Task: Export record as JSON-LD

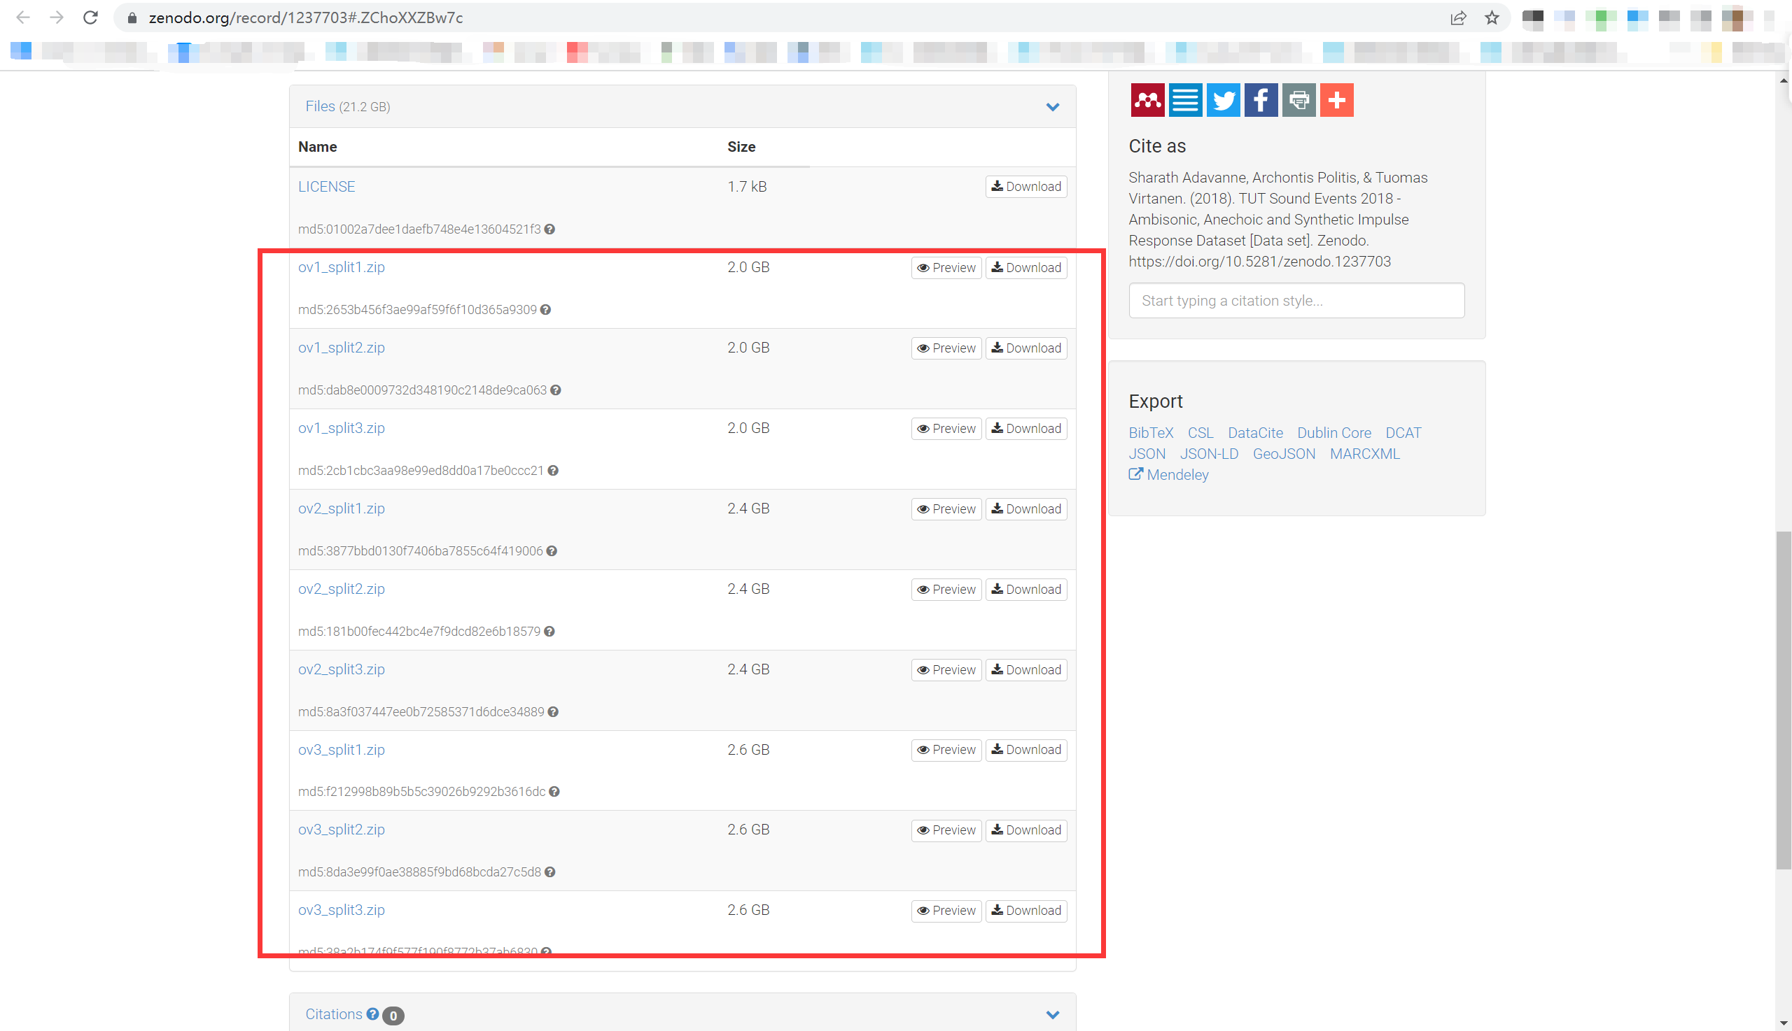Action: tap(1209, 454)
